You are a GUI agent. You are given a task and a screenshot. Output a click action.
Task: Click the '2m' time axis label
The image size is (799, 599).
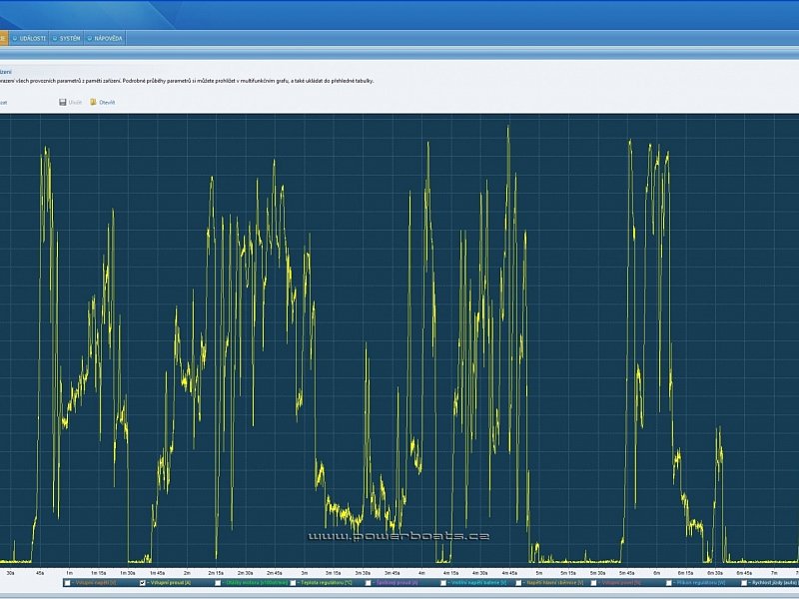(187, 573)
